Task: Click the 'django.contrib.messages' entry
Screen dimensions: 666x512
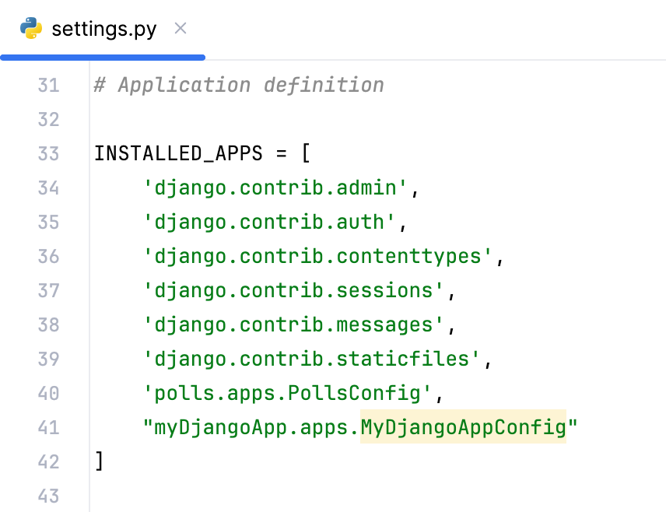Action: click(292, 324)
